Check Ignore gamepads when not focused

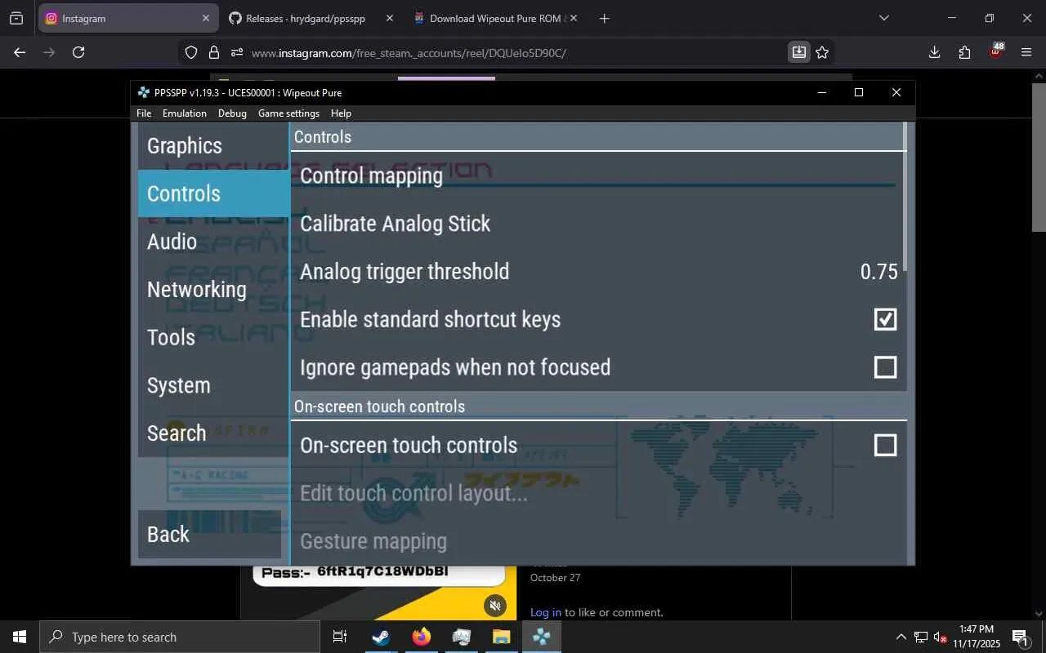pyautogui.click(x=885, y=367)
